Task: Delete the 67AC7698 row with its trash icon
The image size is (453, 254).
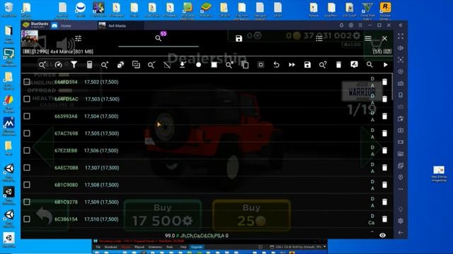Action: [384, 133]
